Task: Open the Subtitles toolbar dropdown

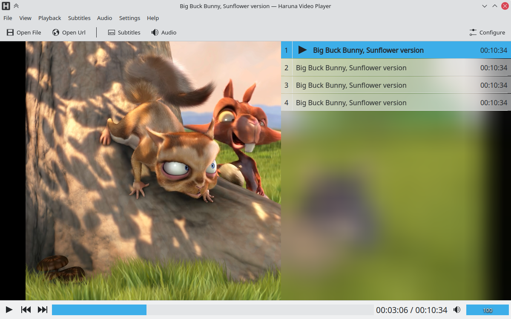Action: pos(124,32)
